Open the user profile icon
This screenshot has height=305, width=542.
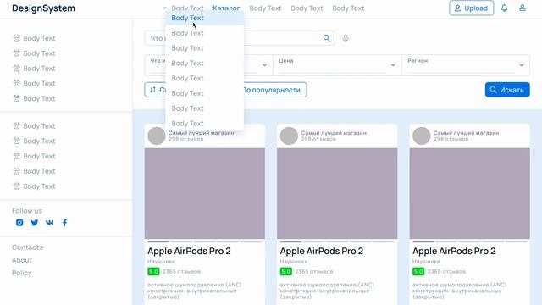click(x=523, y=8)
